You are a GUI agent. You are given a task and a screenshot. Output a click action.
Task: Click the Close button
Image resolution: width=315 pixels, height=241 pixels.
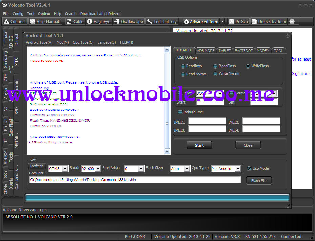[x=248, y=145]
